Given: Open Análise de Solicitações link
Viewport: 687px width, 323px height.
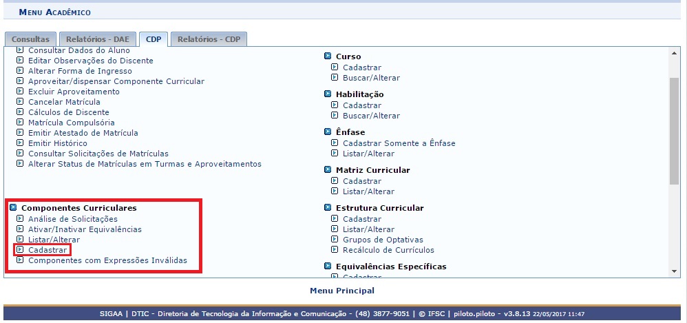Looking at the screenshot, I should pos(67,219).
